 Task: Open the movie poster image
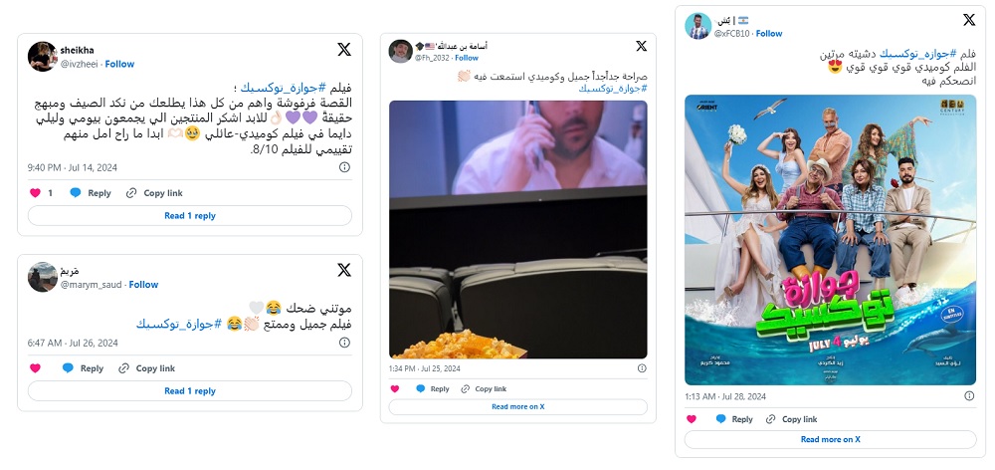(x=830, y=240)
